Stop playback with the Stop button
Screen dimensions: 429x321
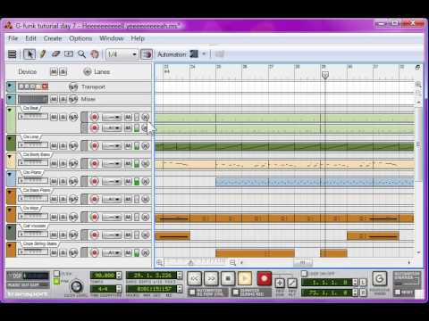click(x=228, y=279)
